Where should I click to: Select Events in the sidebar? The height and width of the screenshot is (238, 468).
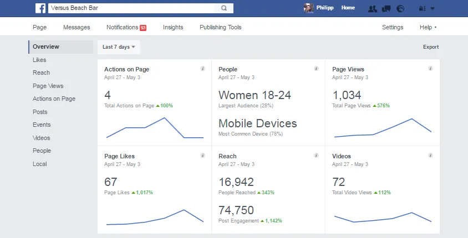[x=42, y=125]
